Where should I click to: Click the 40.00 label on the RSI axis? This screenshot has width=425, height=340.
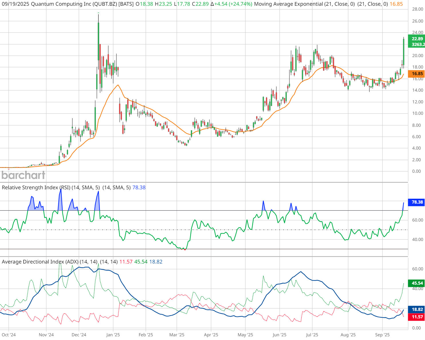418,240
